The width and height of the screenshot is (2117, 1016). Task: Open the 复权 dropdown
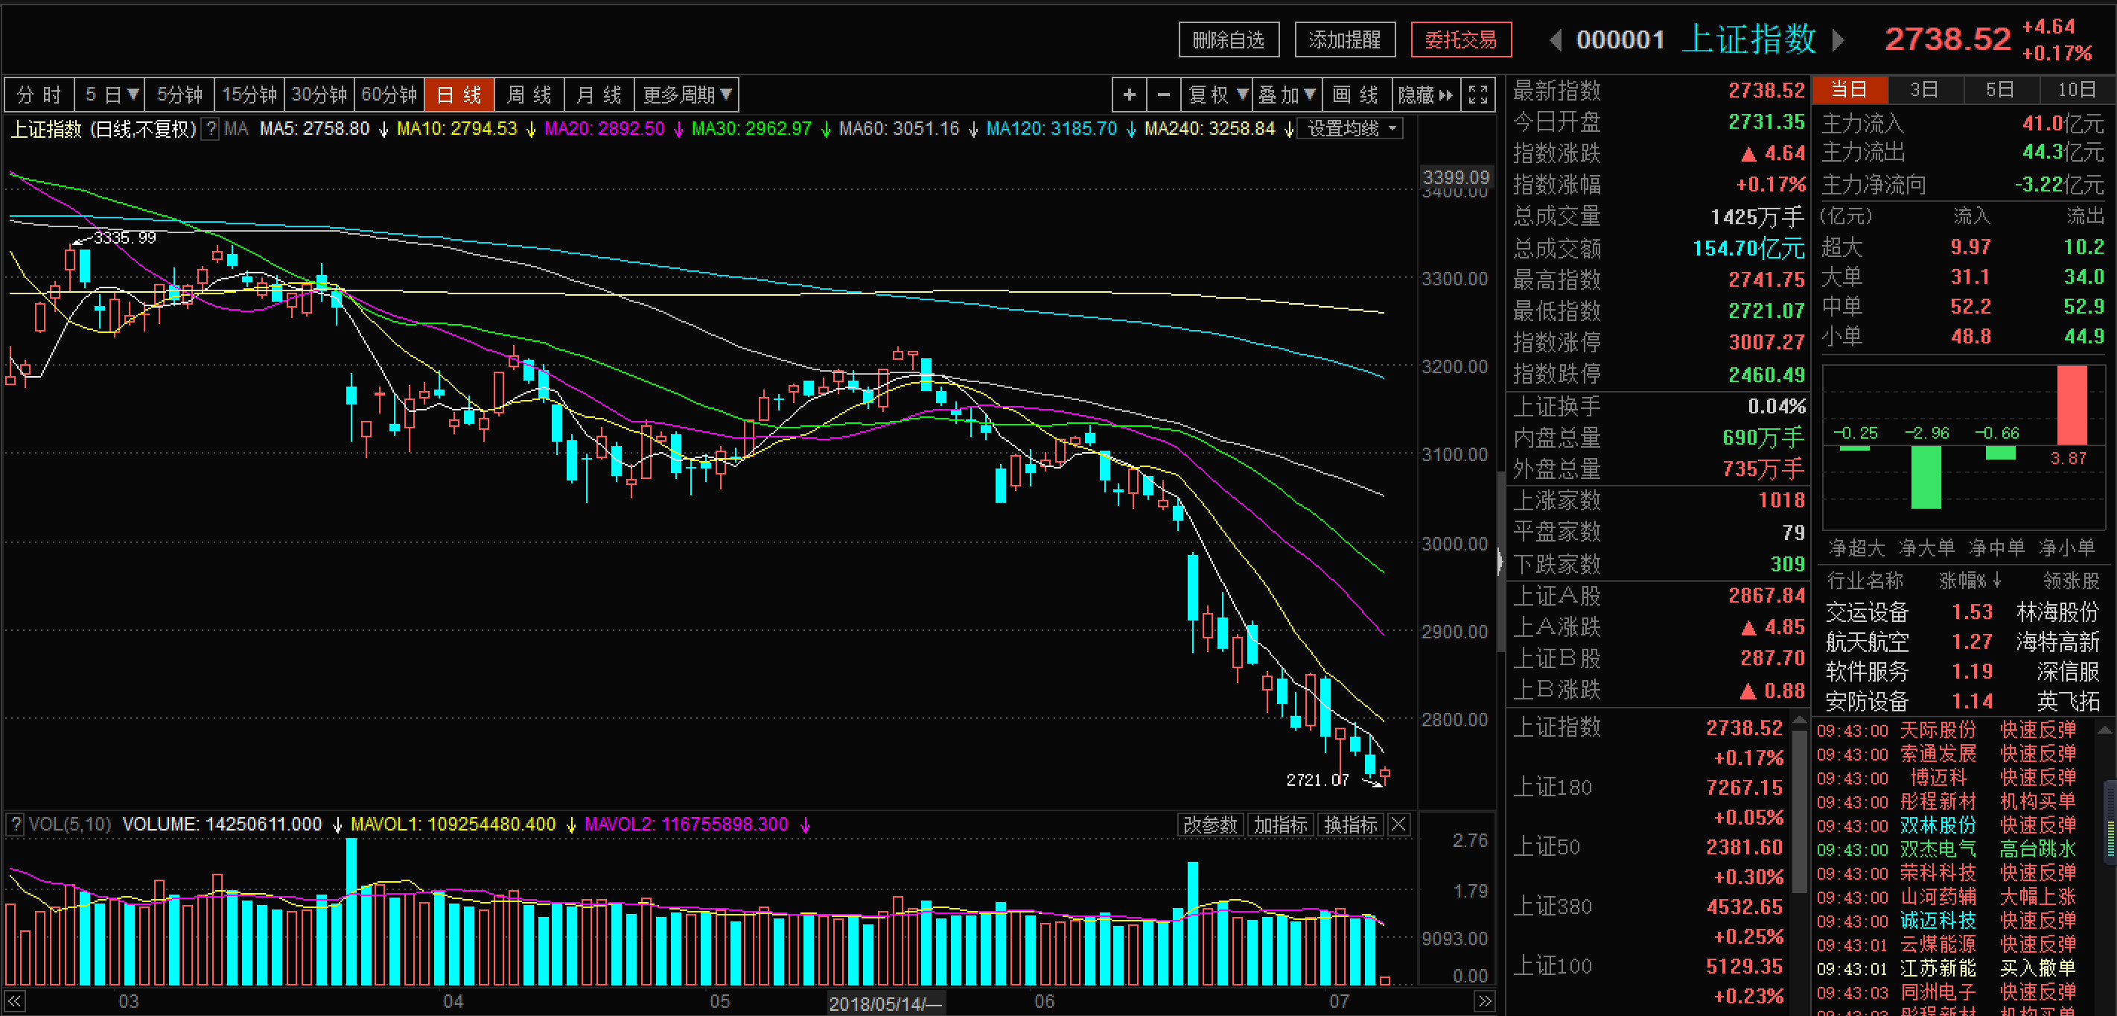click(1217, 95)
